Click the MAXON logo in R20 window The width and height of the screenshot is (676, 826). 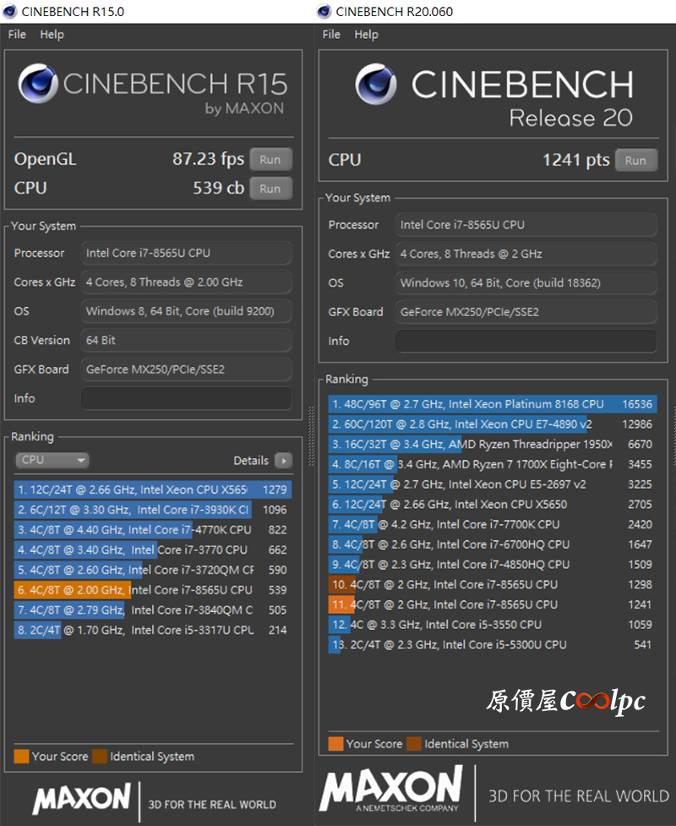391,789
